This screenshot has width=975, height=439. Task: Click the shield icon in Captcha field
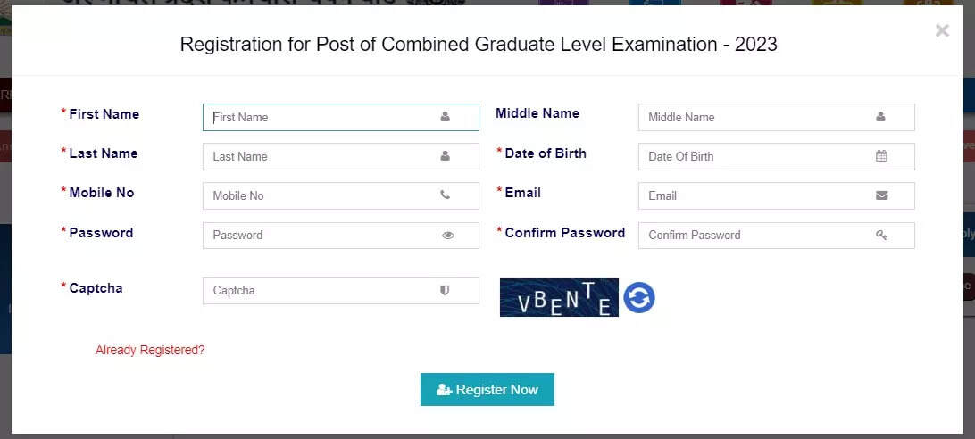[x=445, y=290]
